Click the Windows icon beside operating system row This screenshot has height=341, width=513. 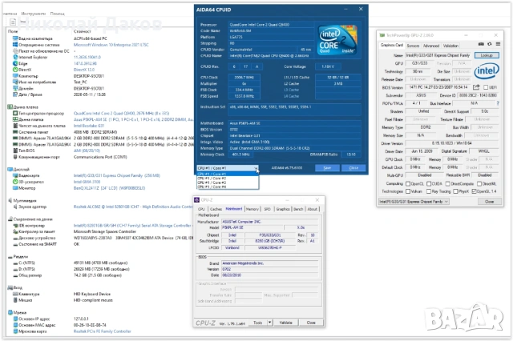tap(15, 45)
